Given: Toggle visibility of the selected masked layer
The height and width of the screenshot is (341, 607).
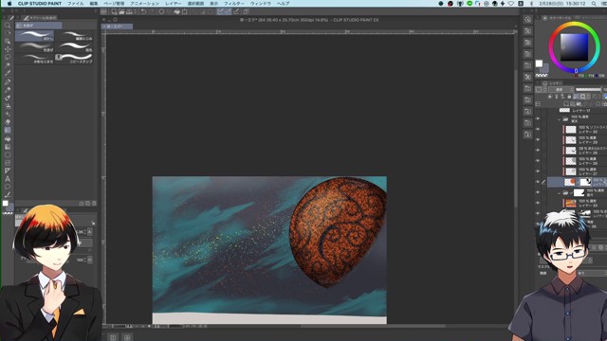Looking at the screenshot, I should coord(538,182).
